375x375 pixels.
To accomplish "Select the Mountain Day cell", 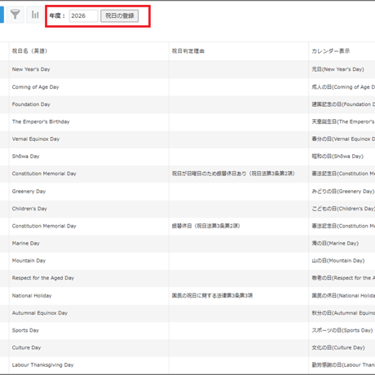I will tap(89, 261).
